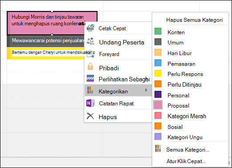The width and height of the screenshot is (232, 168).
Task: Open Kategorikan submenu entry
Action: pos(118,90)
